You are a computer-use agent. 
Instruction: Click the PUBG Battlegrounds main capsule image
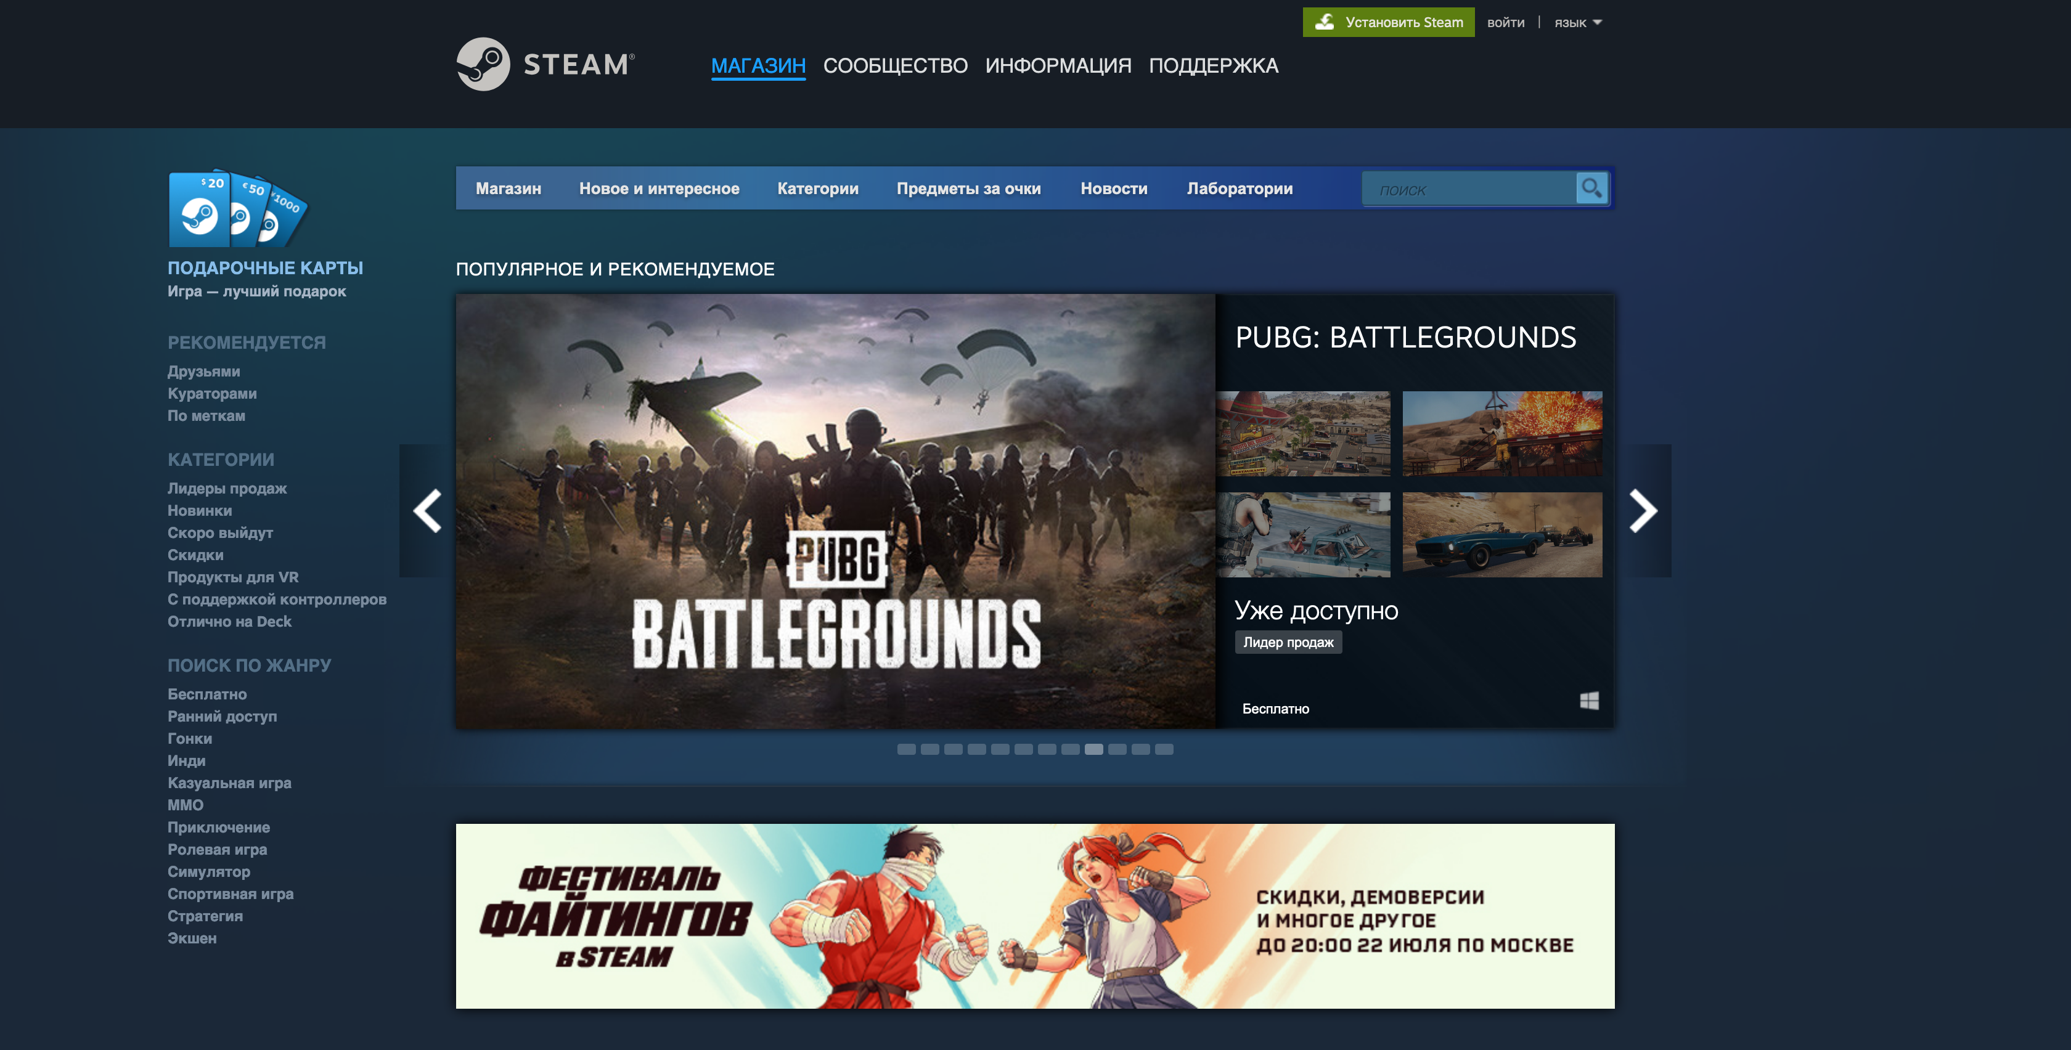835,511
